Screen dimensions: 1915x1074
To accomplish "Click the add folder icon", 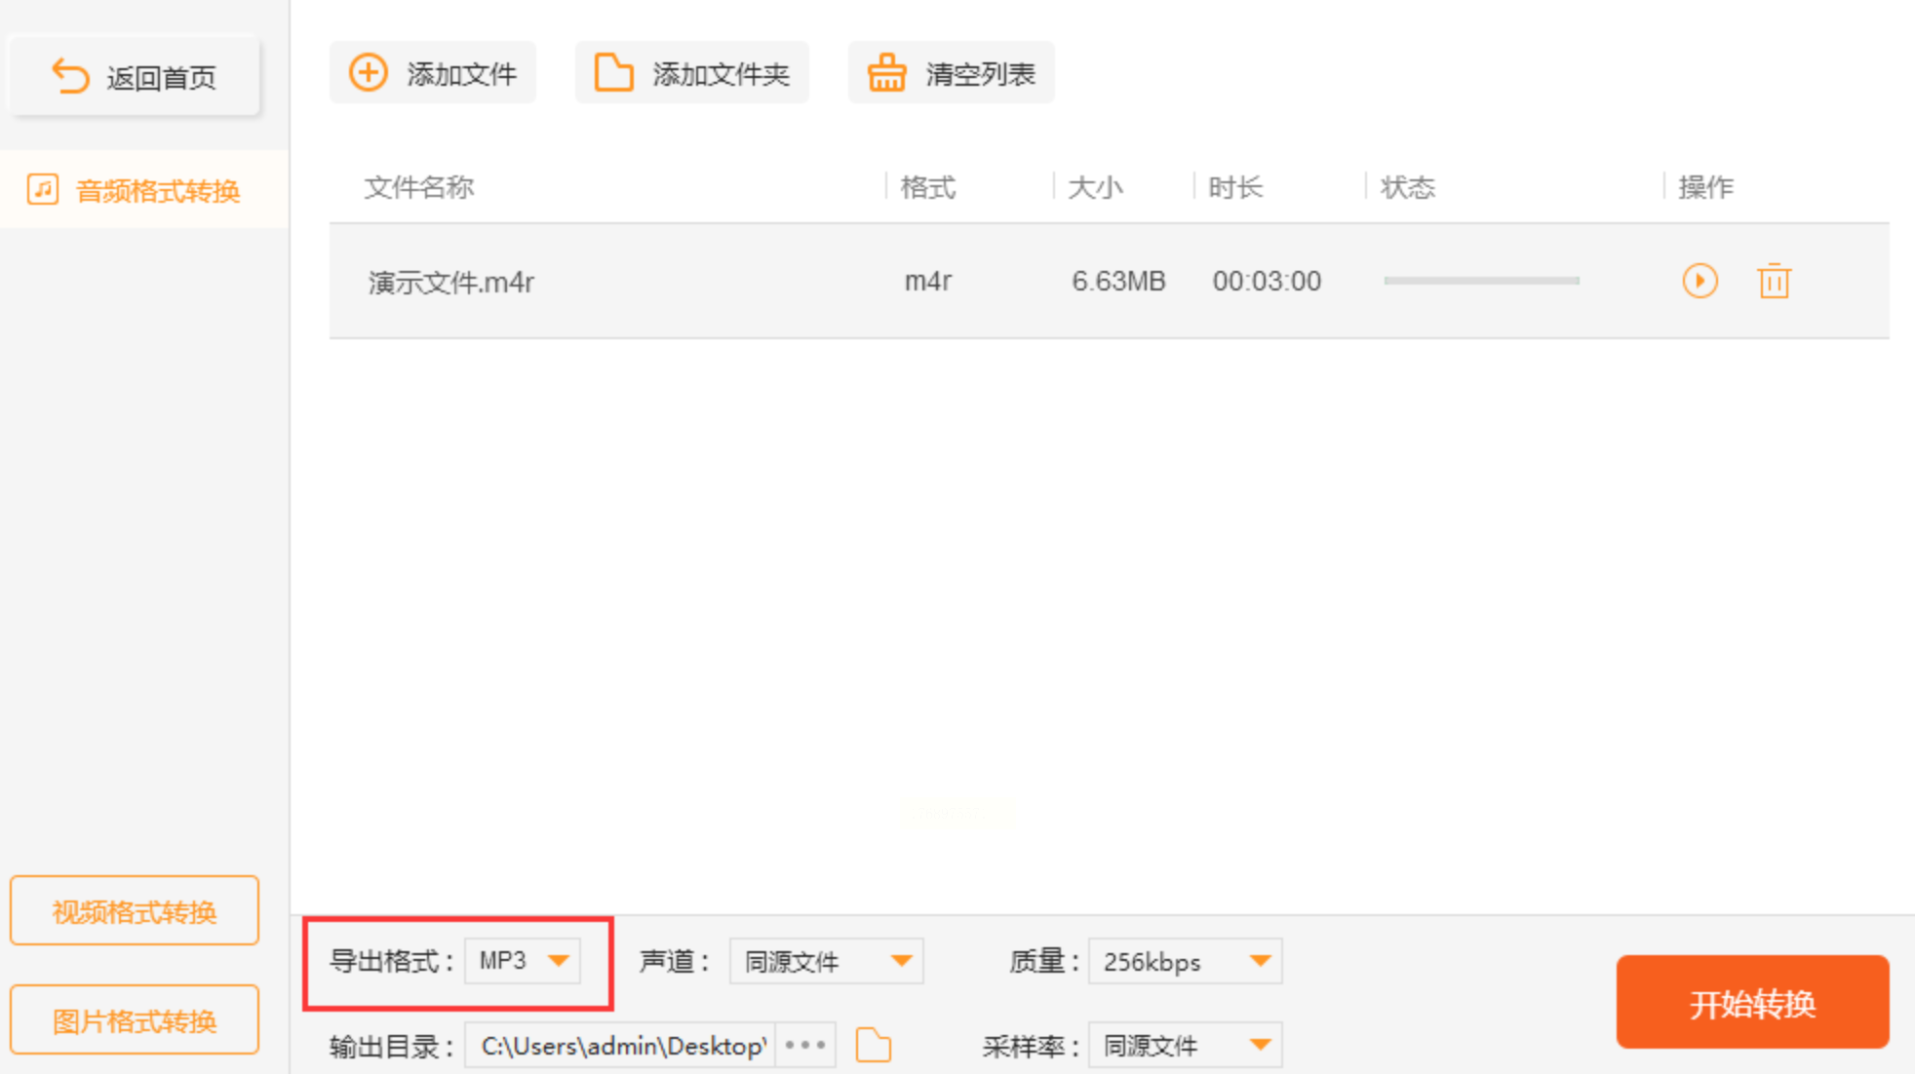I will tap(613, 73).
